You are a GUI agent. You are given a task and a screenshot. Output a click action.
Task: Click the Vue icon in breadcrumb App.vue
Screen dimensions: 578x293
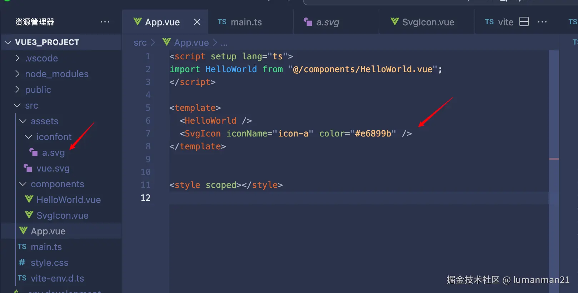166,42
